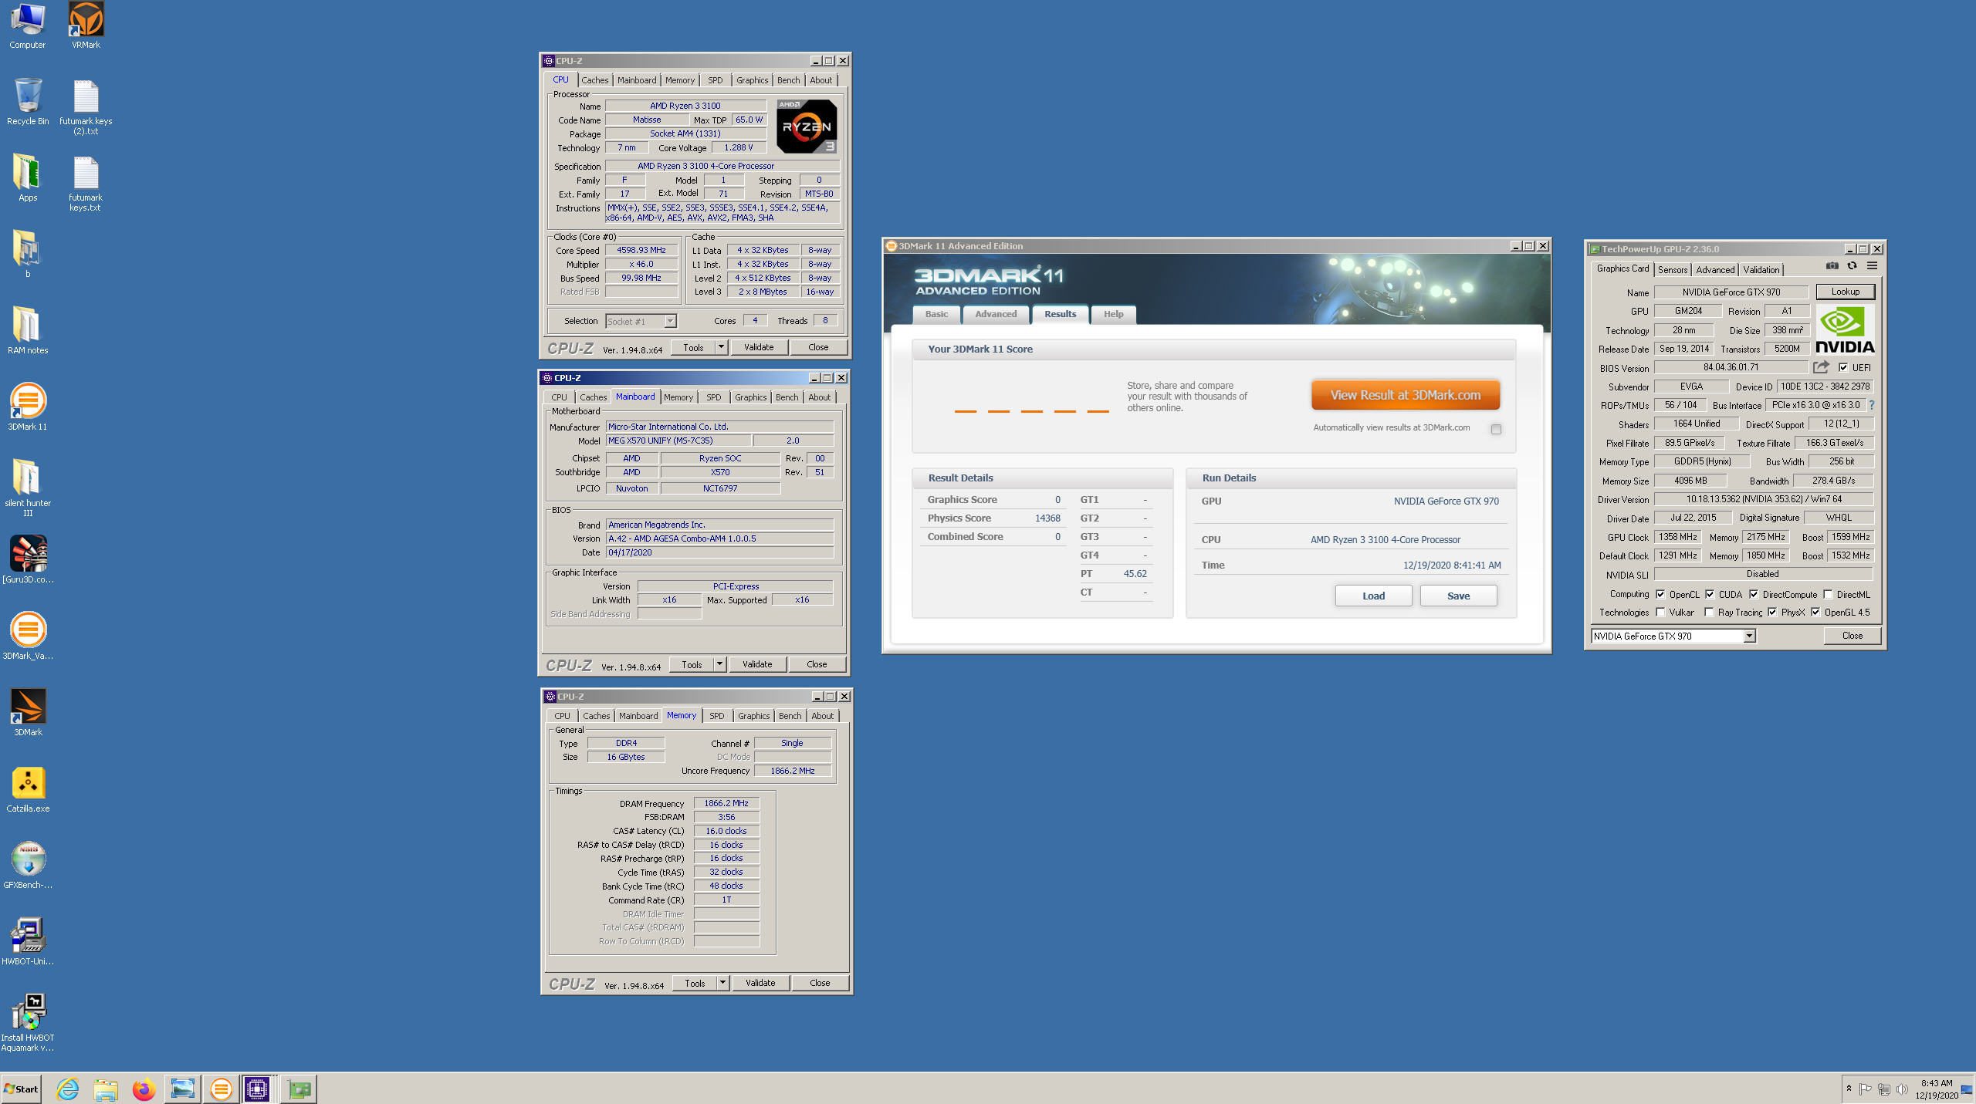Screen dimensions: 1976x1104
Task: Expand Tools dropdown arrow in CPU-Z CPU window
Action: (x=721, y=348)
